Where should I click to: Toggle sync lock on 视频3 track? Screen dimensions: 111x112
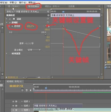click(16, 101)
